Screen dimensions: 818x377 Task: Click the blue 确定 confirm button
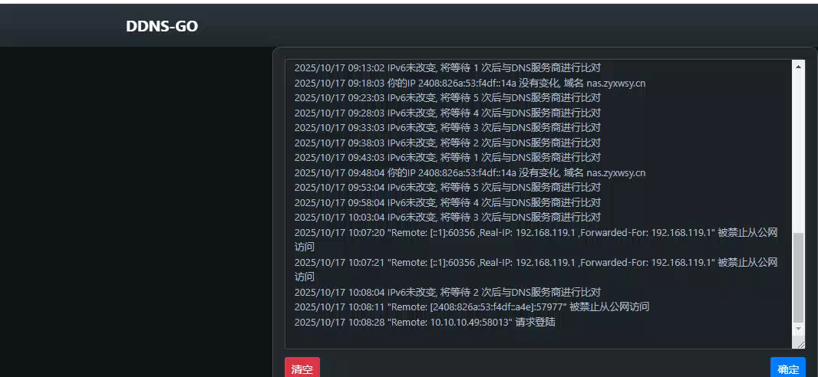pos(788,369)
